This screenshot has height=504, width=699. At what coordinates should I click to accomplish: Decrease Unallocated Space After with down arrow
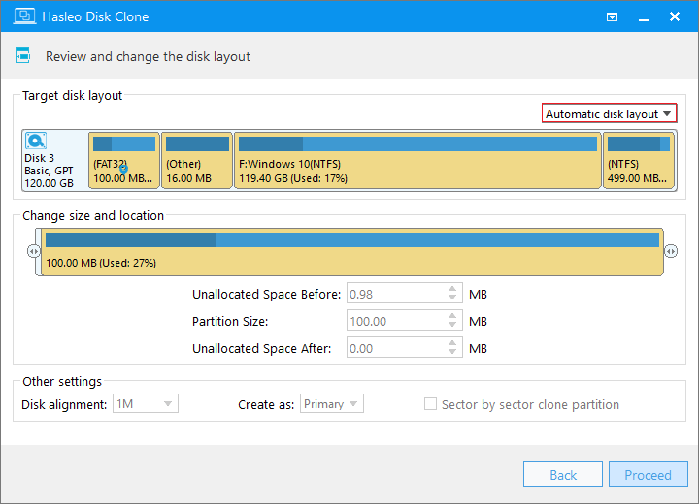click(x=452, y=352)
